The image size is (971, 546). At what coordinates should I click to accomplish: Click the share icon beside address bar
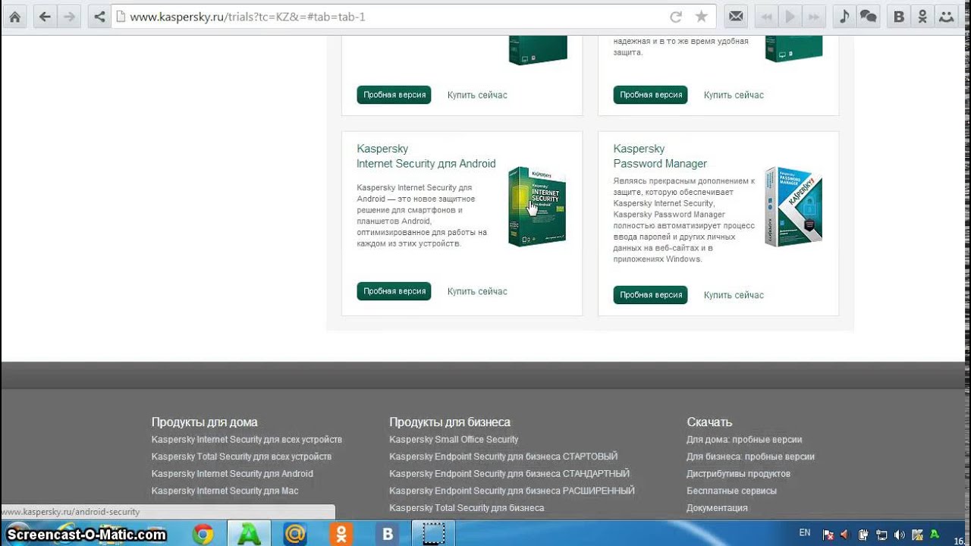point(99,17)
